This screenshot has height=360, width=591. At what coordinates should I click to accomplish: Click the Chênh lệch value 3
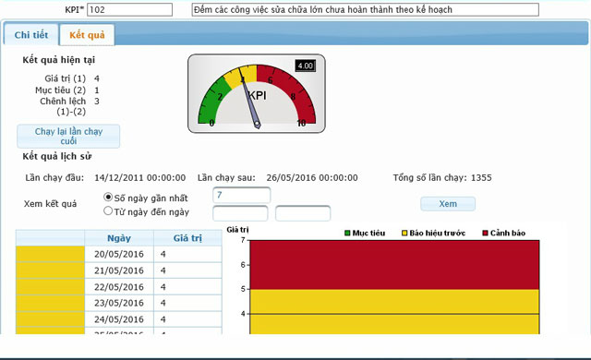click(97, 101)
